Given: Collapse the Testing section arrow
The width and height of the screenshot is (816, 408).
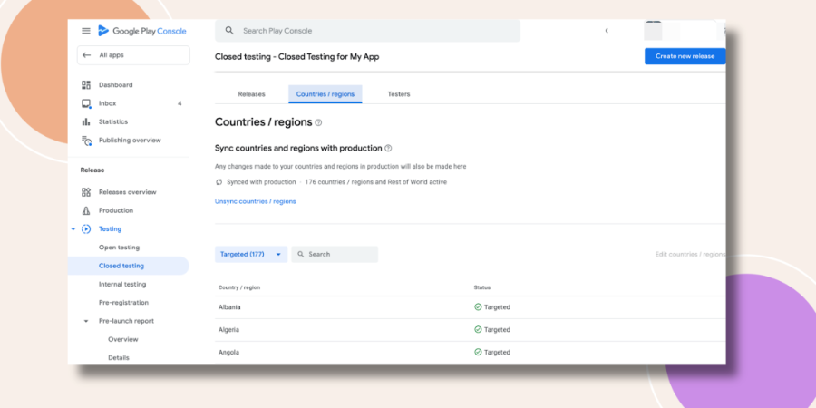Looking at the screenshot, I should tap(73, 229).
